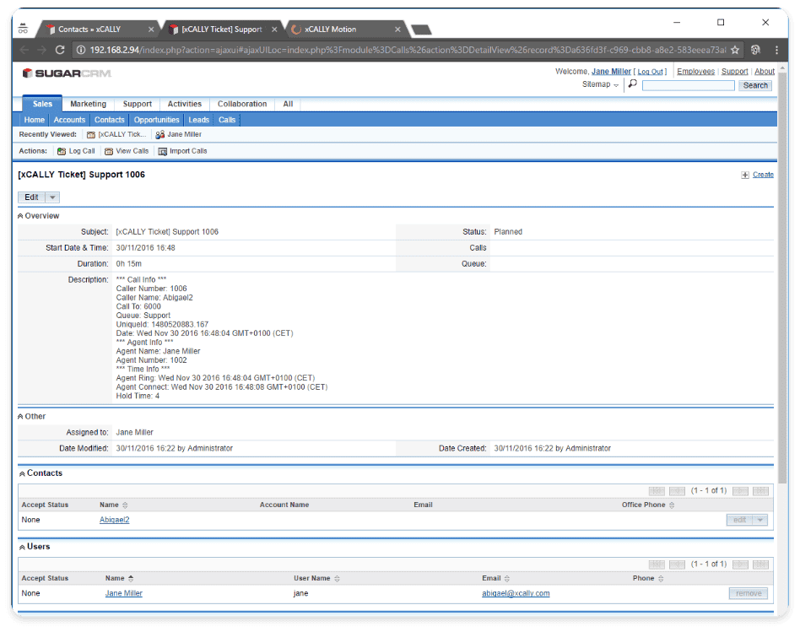Viewport: 800px width, 632px height.
Task: Open the Employees link
Action: [x=696, y=72]
